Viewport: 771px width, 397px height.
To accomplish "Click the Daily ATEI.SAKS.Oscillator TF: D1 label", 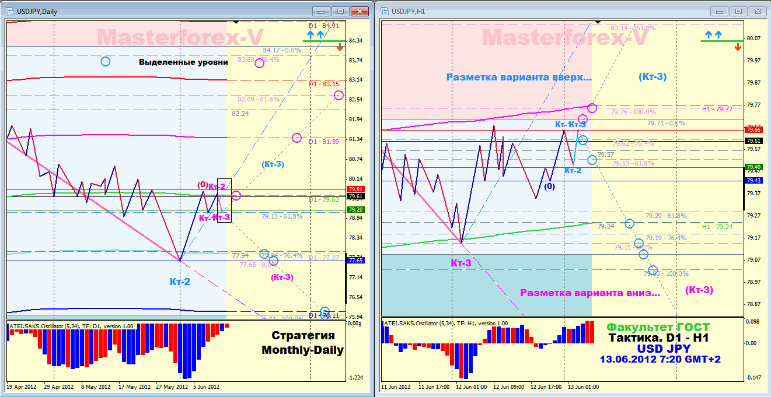I will tap(70, 326).
